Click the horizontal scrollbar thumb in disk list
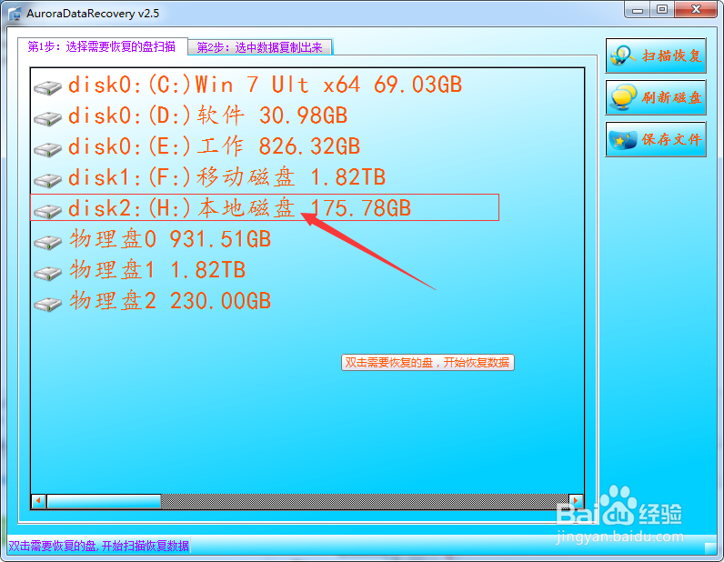The image size is (724, 562). coord(104,501)
